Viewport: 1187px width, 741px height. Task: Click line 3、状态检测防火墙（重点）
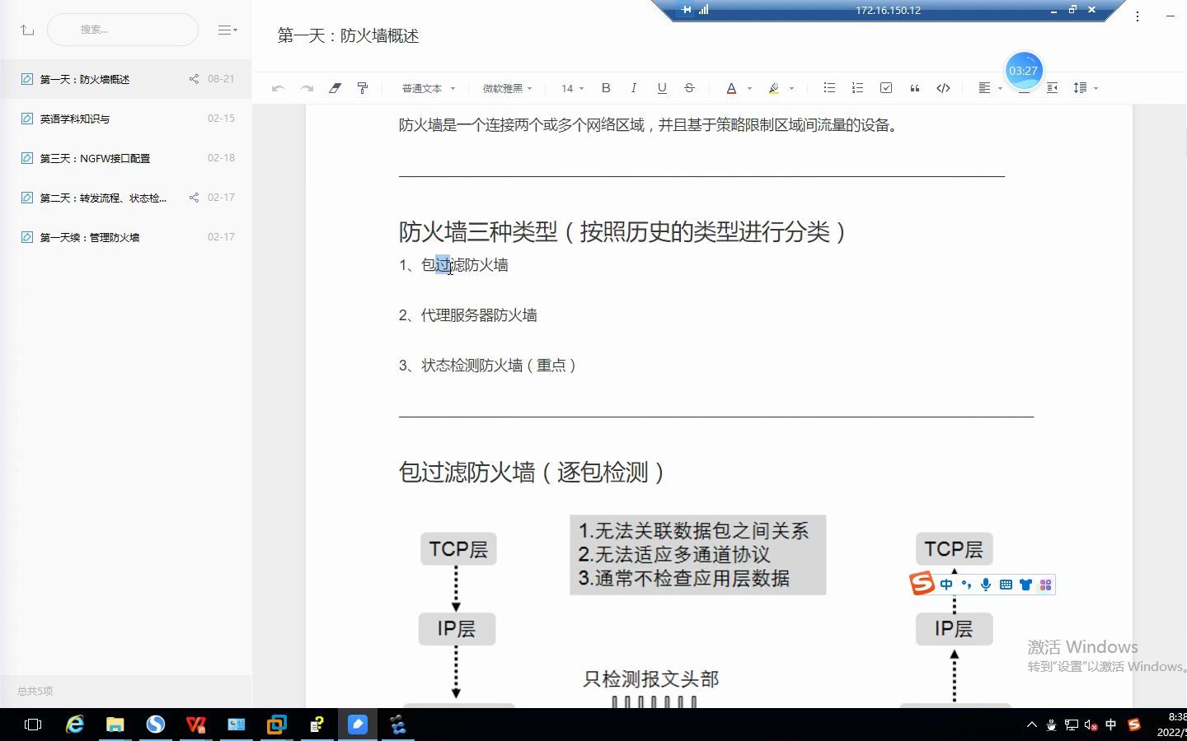489,366
